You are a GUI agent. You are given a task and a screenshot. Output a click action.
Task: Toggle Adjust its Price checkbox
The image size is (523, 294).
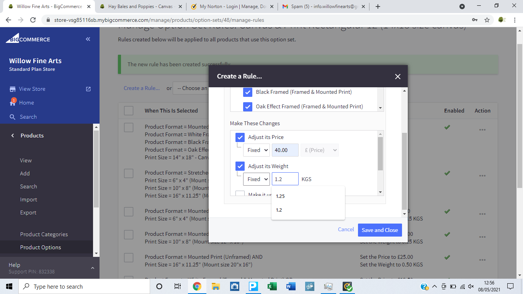tap(240, 137)
